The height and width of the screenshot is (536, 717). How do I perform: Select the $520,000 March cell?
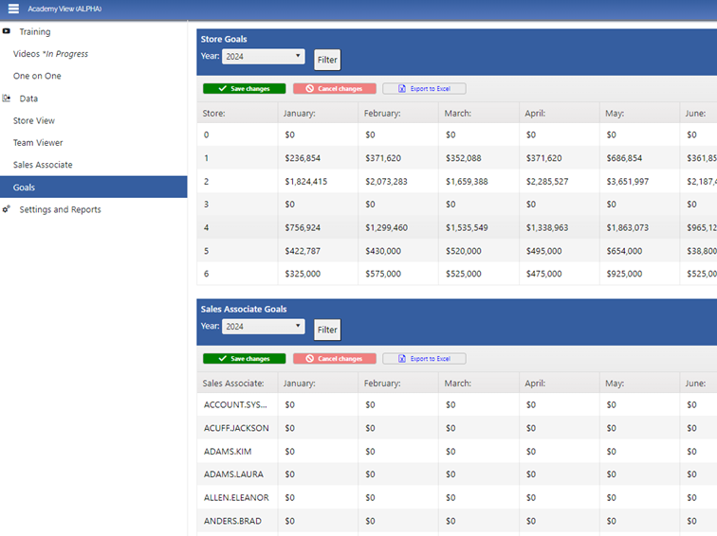tap(479, 251)
